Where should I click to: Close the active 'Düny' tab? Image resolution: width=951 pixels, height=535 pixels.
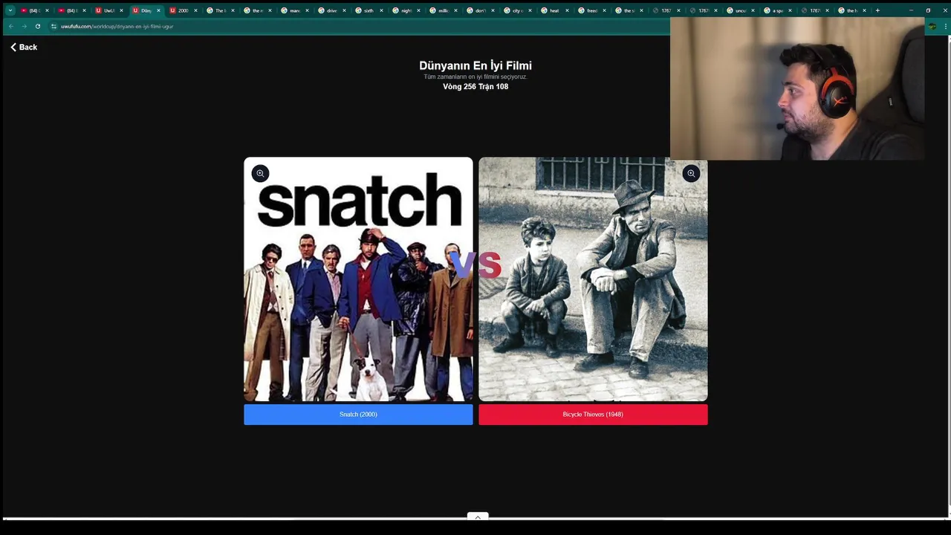pyautogui.click(x=158, y=10)
